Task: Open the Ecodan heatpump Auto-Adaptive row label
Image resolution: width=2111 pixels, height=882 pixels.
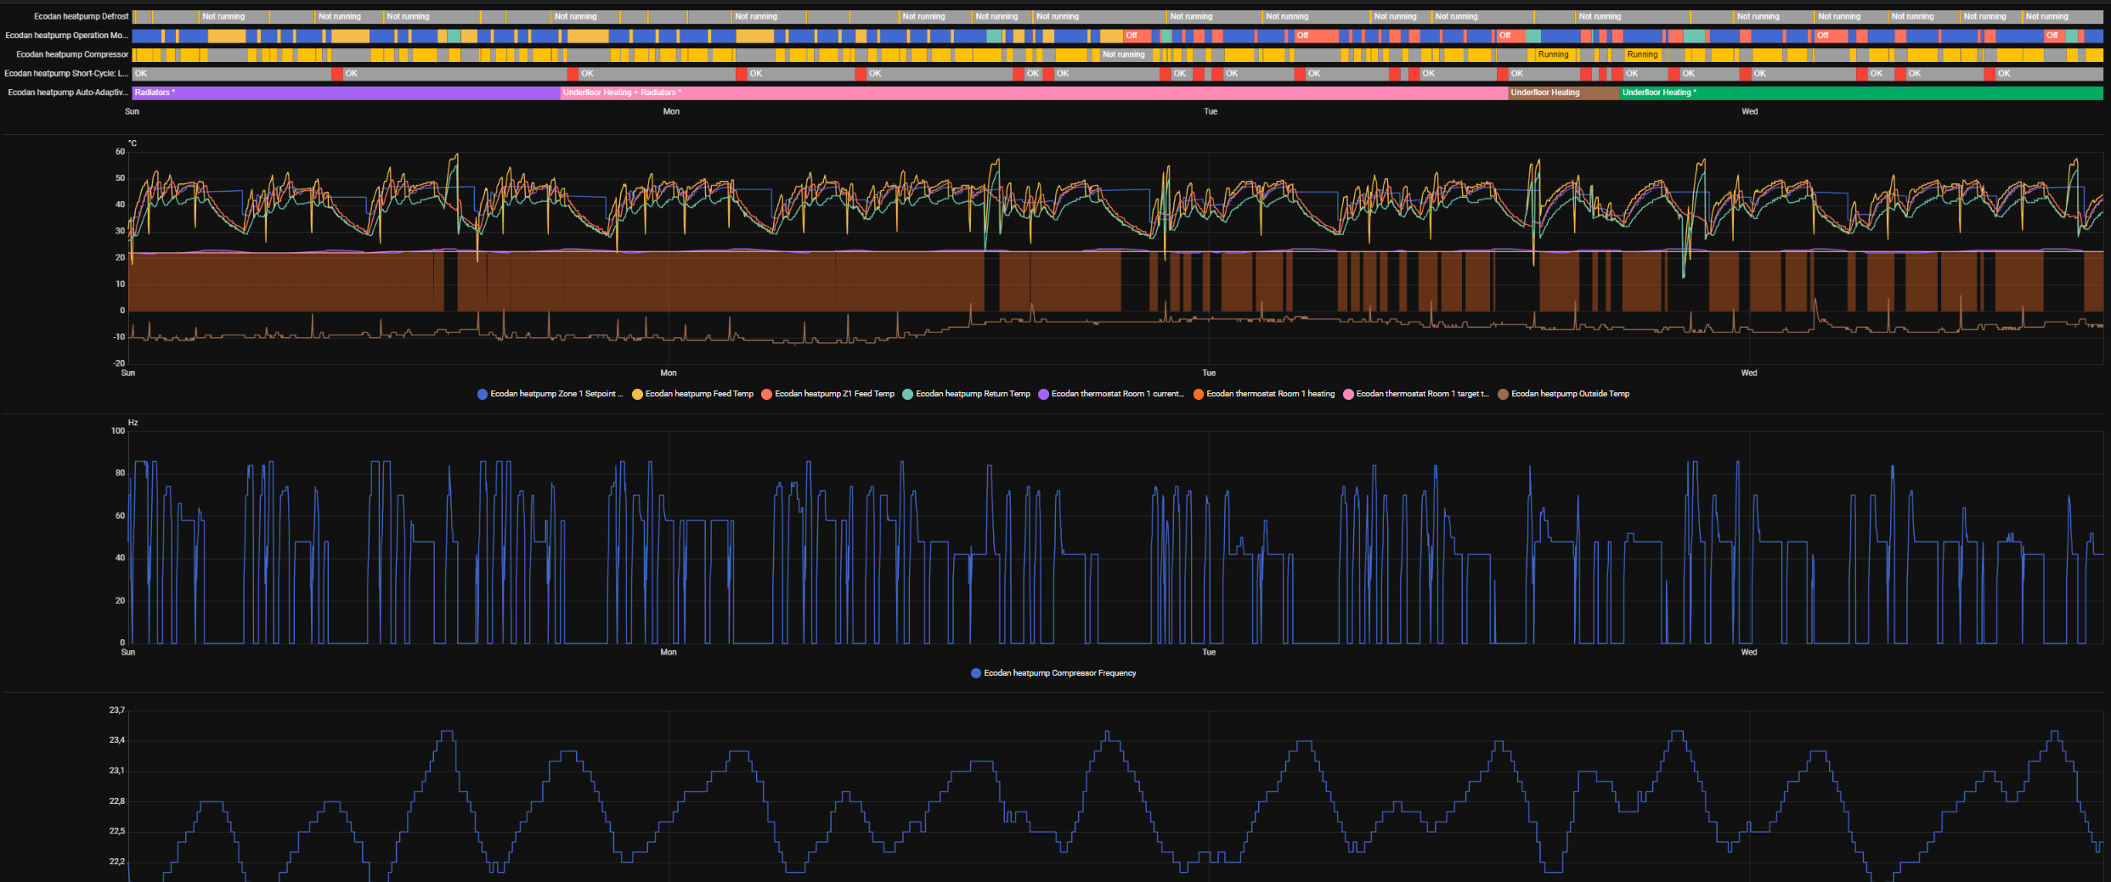Action: pyautogui.click(x=68, y=93)
